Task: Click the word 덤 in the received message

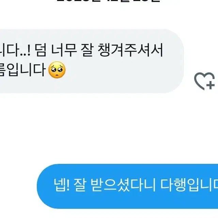Action: pos(41,50)
